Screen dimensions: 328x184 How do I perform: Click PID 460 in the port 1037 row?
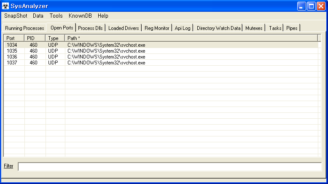coord(33,63)
